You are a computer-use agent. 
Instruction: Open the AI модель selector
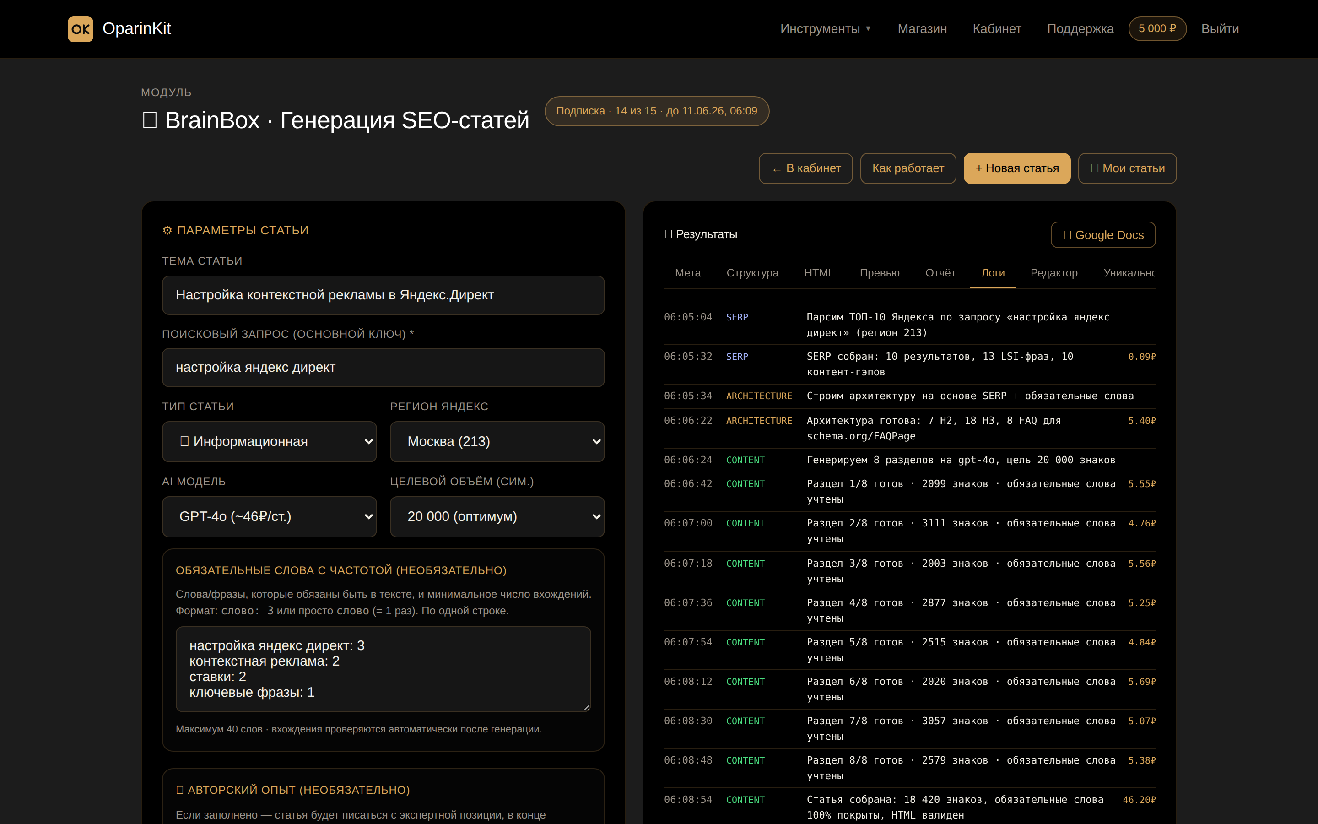pos(269,517)
